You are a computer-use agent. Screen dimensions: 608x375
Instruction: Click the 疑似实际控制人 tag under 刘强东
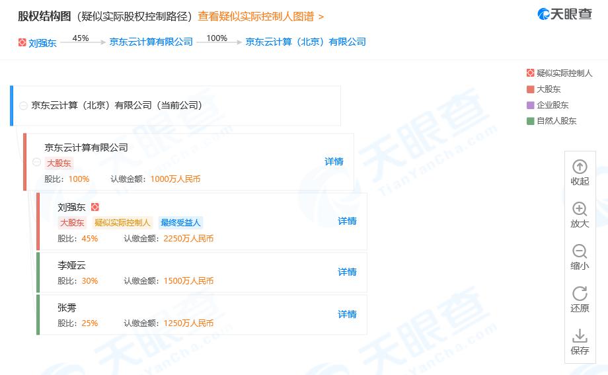pyautogui.click(x=122, y=223)
